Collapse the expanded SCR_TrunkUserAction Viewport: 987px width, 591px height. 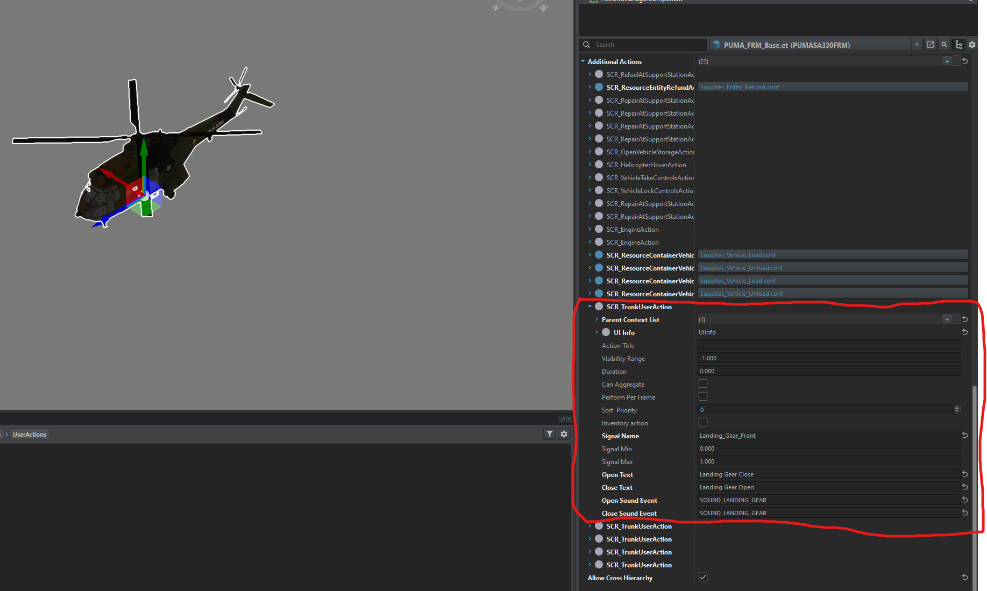590,307
